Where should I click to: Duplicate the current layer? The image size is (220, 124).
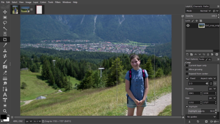coord(204,54)
